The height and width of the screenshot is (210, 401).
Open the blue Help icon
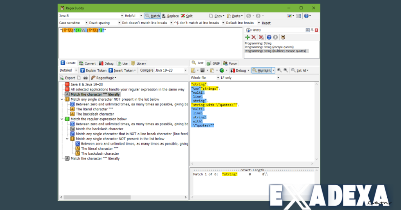point(306,16)
